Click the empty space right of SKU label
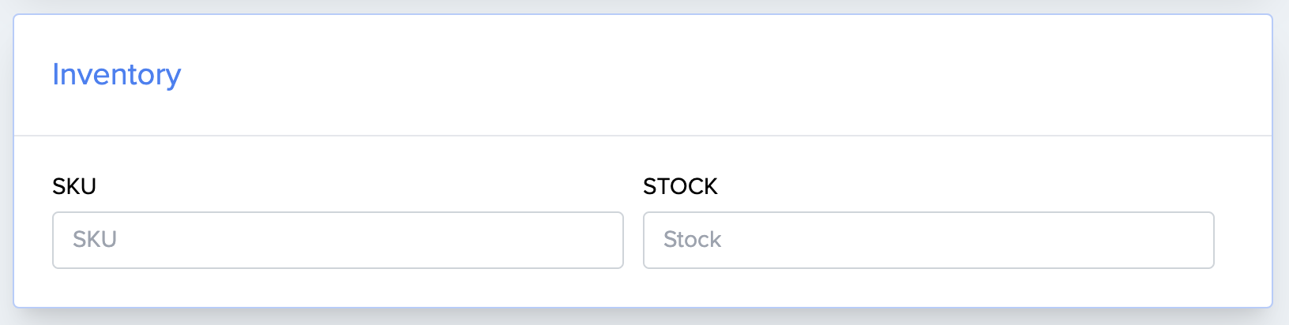Image resolution: width=1289 pixels, height=325 pixels. click(x=355, y=187)
